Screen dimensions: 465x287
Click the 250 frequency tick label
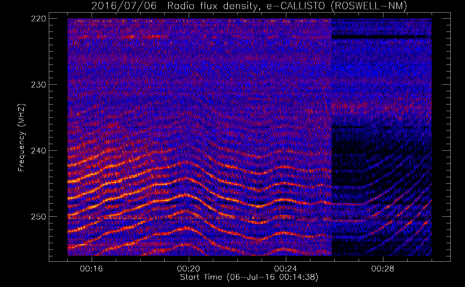(38, 217)
